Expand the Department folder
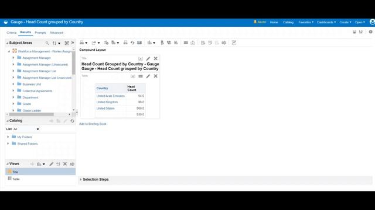 click(13, 97)
